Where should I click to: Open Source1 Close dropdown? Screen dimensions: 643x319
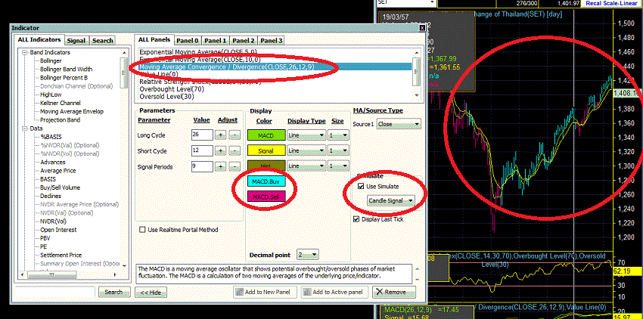399,123
